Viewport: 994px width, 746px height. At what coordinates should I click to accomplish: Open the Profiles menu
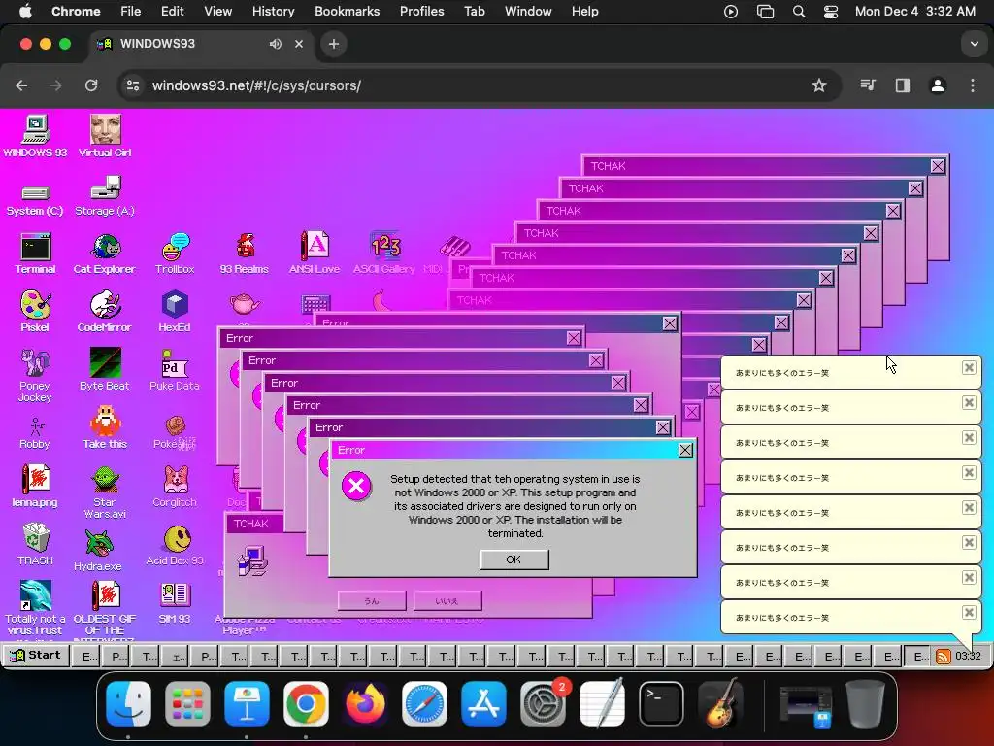421,12
